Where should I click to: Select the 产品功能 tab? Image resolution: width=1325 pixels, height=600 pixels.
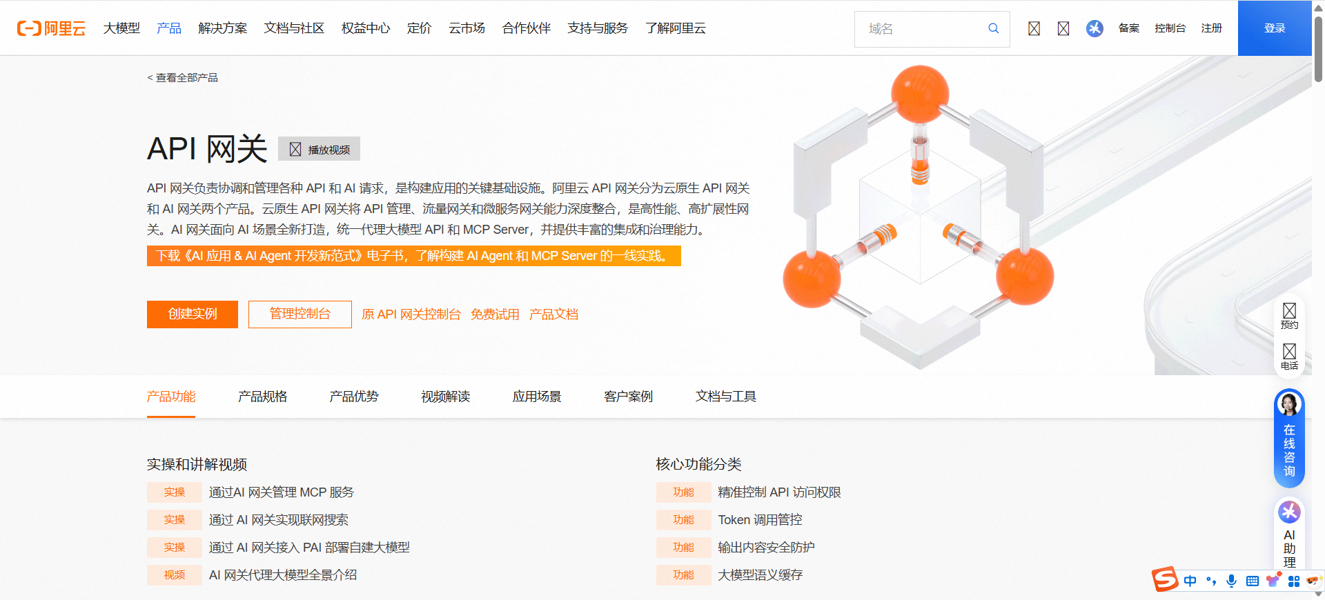tap(171, 397)
